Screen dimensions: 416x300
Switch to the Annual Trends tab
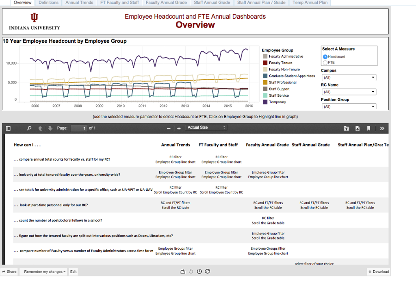pos(79,2)
